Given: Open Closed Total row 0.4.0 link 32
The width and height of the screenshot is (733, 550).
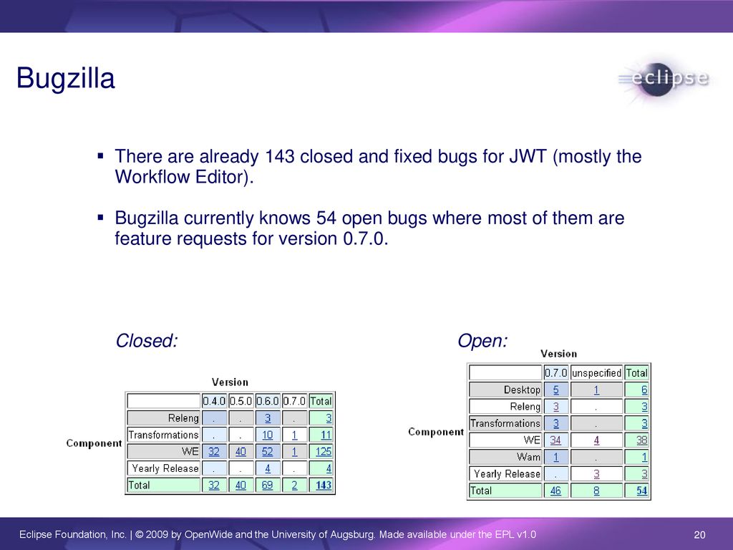Looking at the screenshot, I should (213, 486).
